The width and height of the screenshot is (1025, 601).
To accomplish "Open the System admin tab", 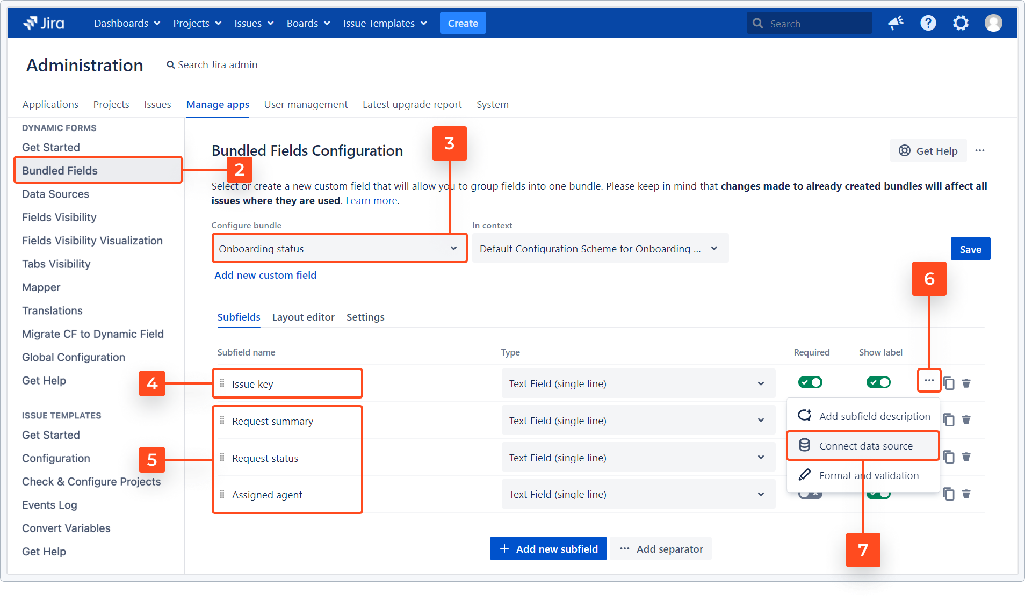I will pos(492,104).
